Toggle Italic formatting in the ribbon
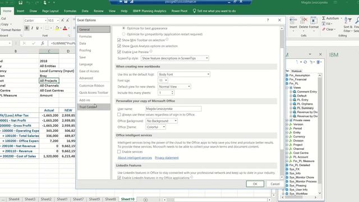The height and width of the screenshot is (202, 359). click(x=32, y=28)
